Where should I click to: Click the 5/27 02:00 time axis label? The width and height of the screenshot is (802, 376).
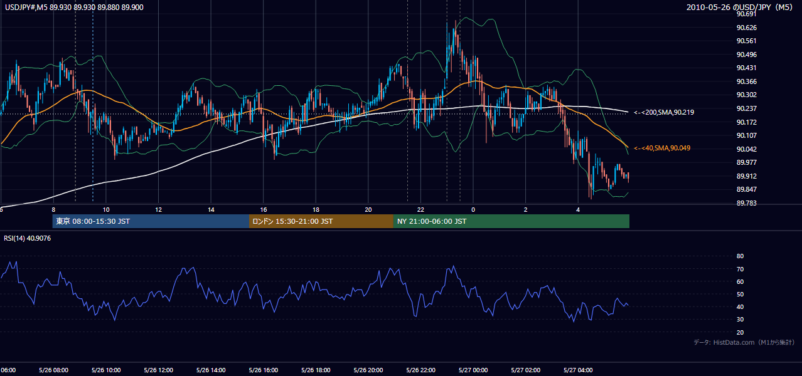(x=525, y=370)
